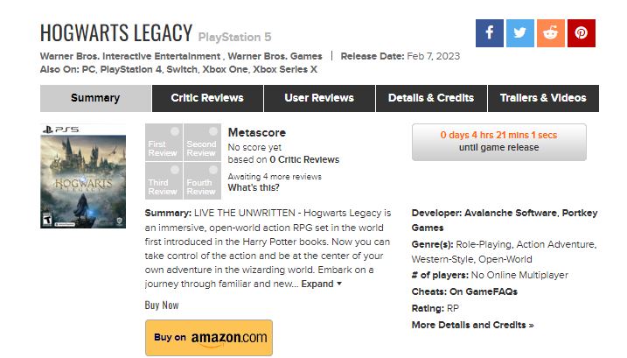This screenshot has width=627, height=358.
Task: Click the game release countdown box
Action: [498, 142]
